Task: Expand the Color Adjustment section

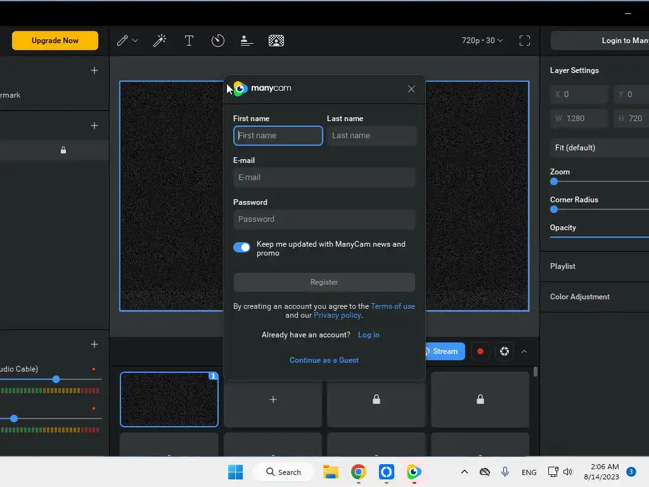Action: pyautogui.click(x=594, y=297)
